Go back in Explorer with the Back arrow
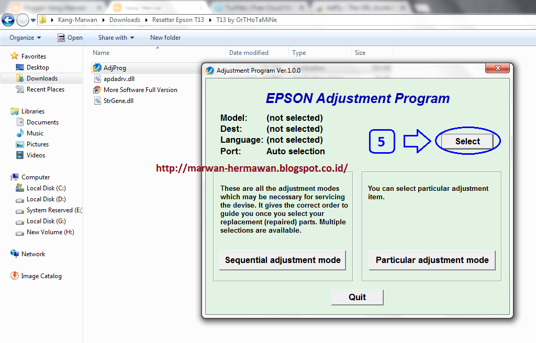Viewport: 536px width, 343px height. (x=8, y=20)
